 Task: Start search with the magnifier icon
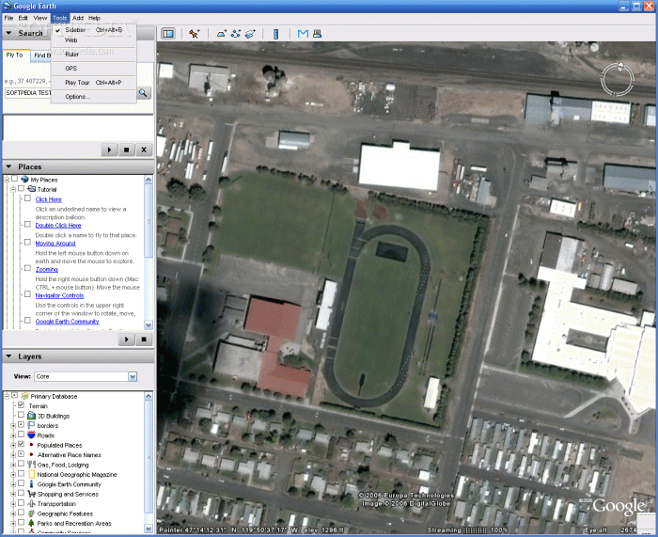143,93
